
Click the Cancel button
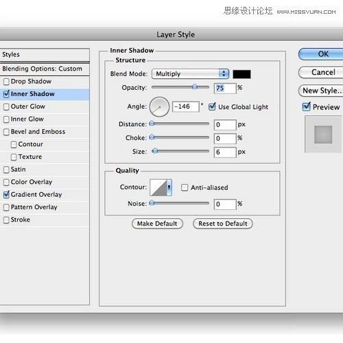pyautogui.click(x=321, y=73)
